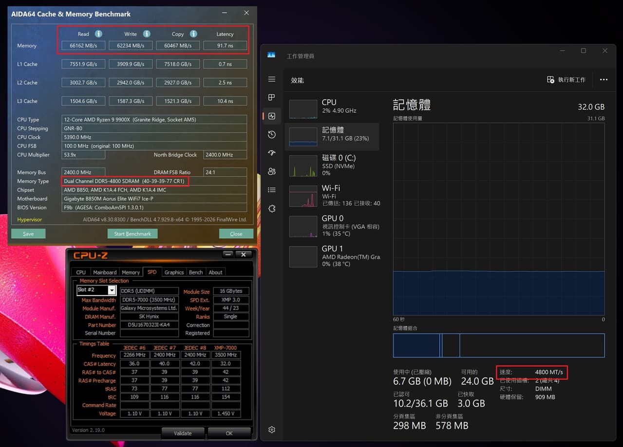Switch to the Mainboard tab in CPU-Z
Image resolution: width=623 pixels, height=447 pixels.
click(x=105, y=272)
